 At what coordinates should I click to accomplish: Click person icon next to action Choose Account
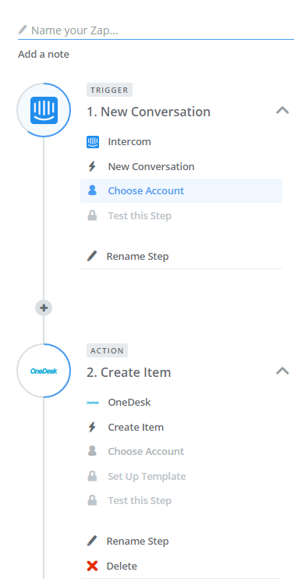[92, 451]
